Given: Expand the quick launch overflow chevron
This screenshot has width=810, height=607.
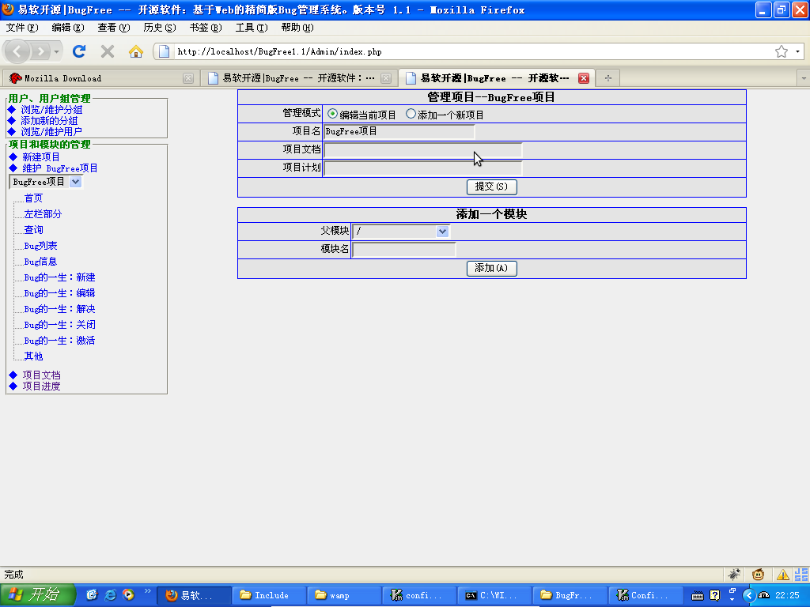Looking at the screenshot, I should pos(147,590).
